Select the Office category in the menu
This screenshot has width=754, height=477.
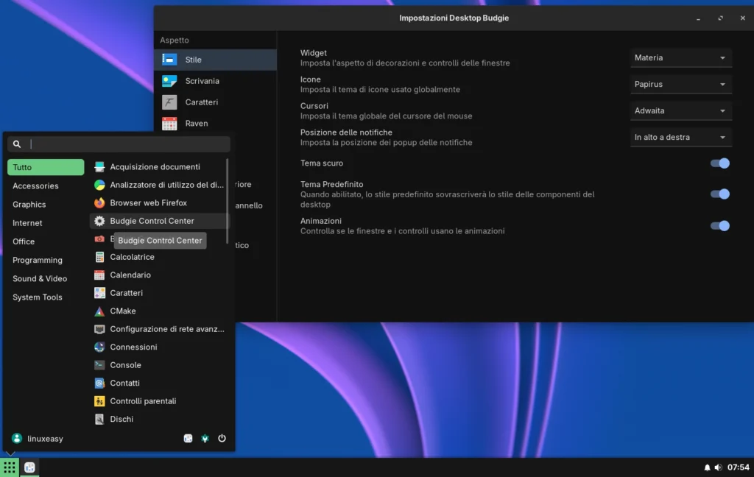pyautogui.click(x=23, y=241)
